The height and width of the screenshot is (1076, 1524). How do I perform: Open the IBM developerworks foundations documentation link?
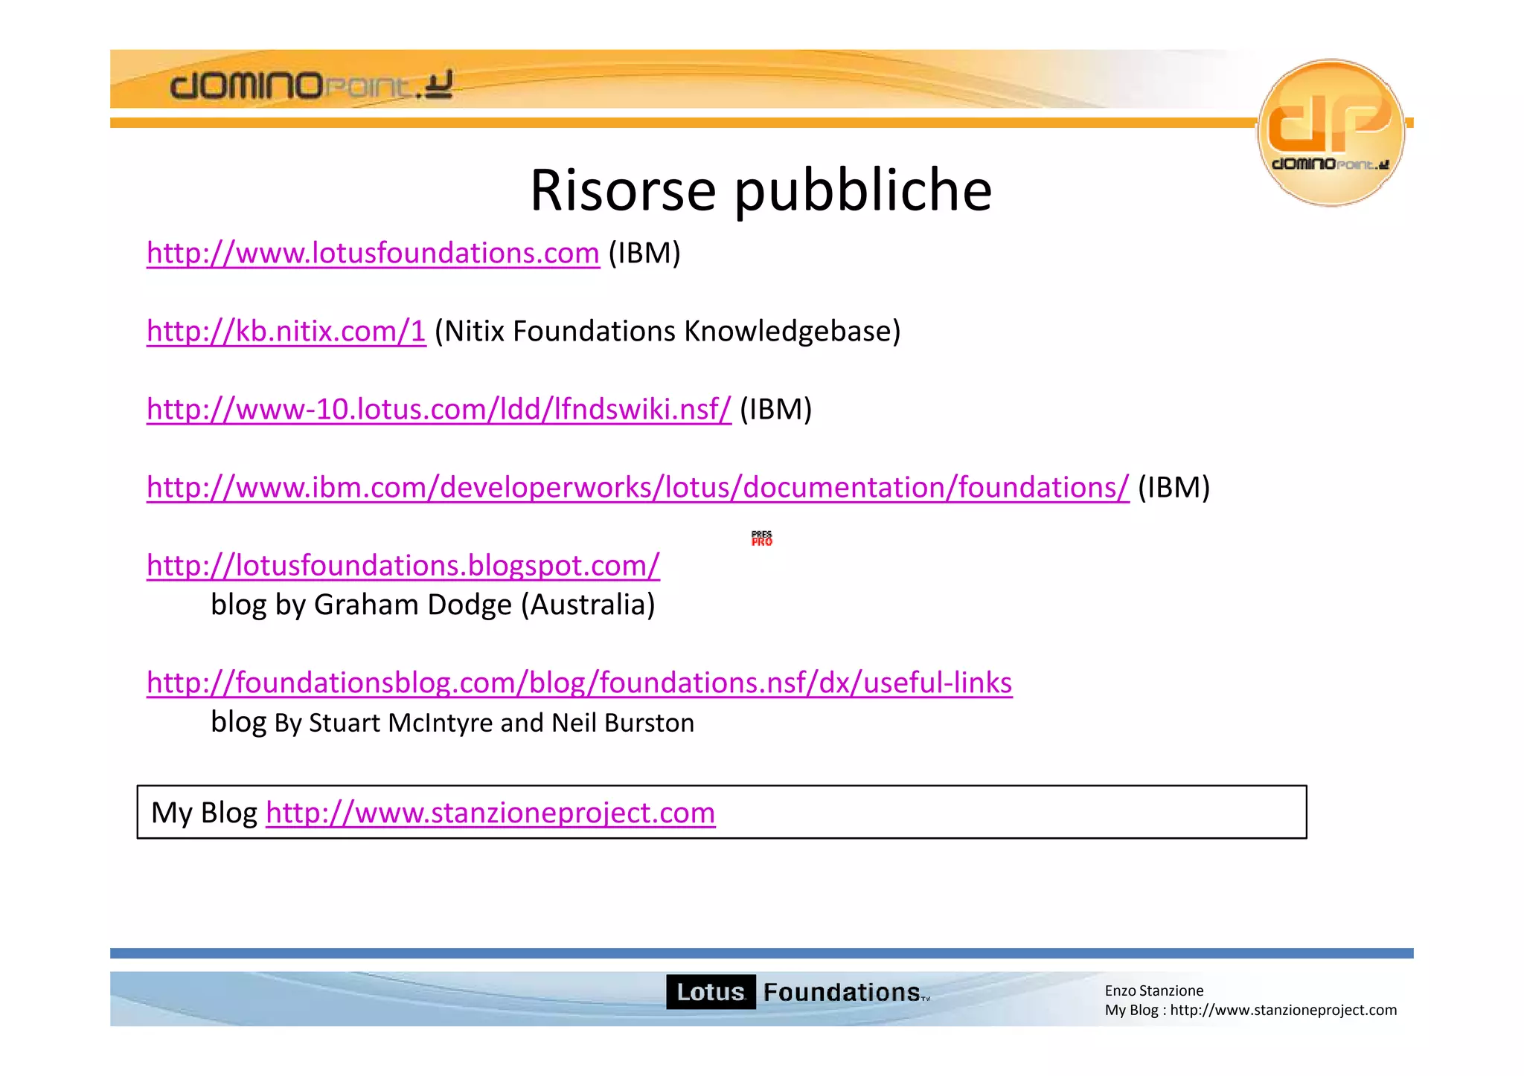pos(638,488)
